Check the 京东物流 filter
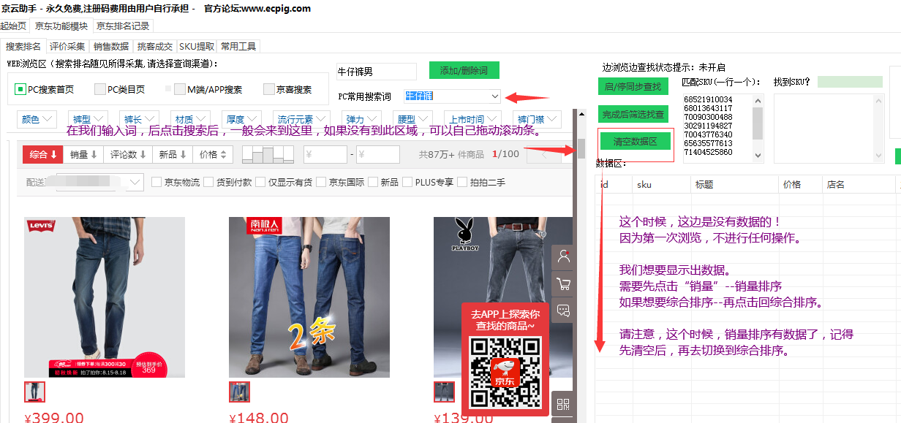 coord(157,182)
